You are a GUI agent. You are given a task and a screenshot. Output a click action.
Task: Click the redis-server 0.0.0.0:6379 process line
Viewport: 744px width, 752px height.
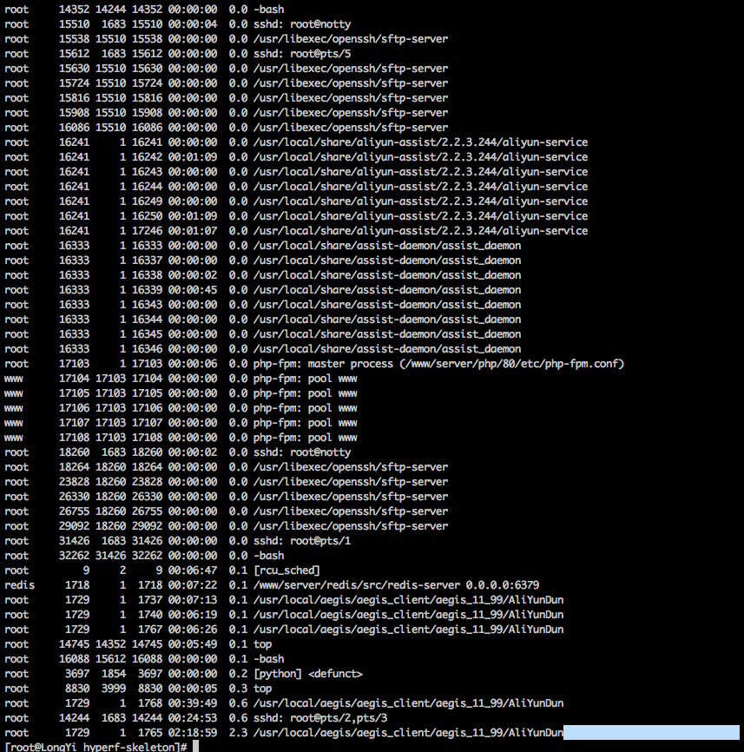coord(272,585)
